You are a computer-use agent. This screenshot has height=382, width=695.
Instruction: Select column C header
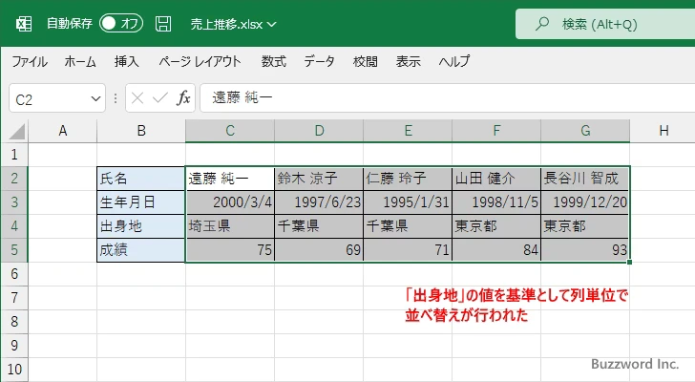tap(230, 131)
